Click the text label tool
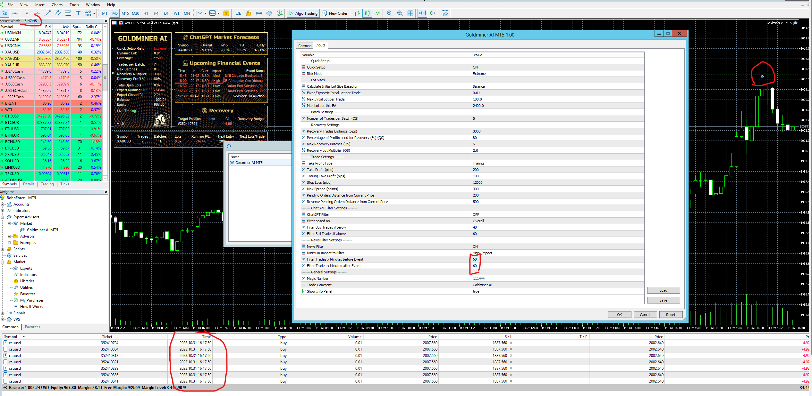The image size is (812, 396). coord(78,13)
